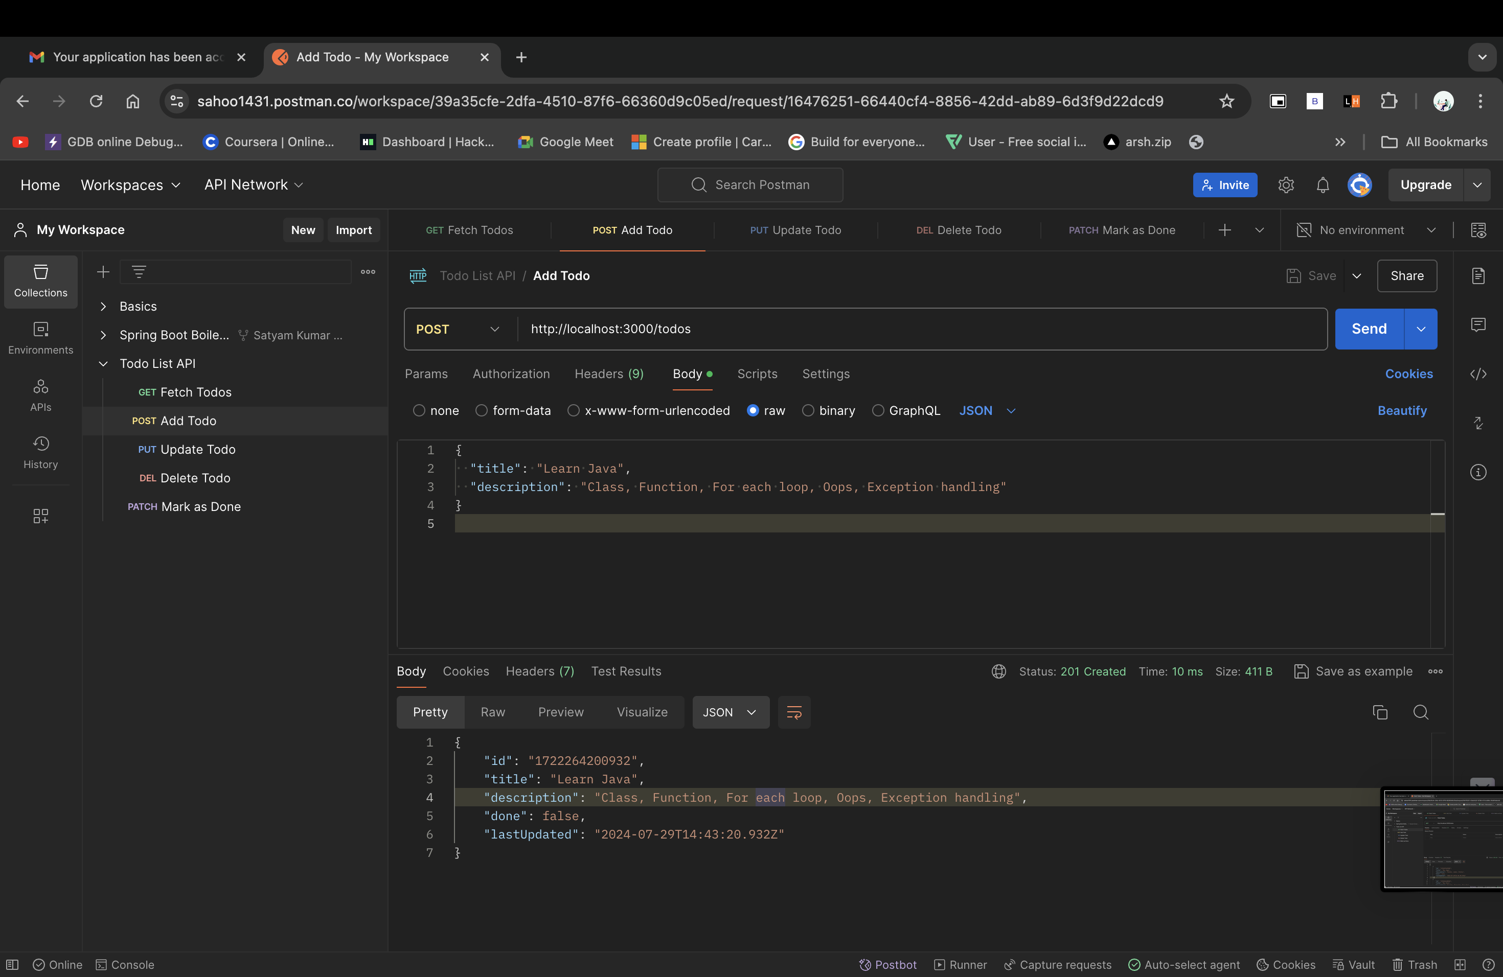Switch to the Authorization tab
Image resolution: width=1503 pixels, height=977 pixels.
point(511,374)
